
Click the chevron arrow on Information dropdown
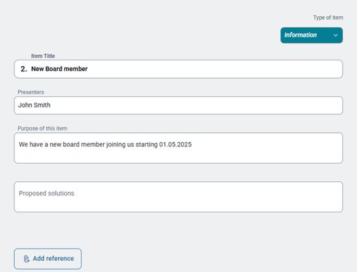pyautogui.click(x=336, y=35)
